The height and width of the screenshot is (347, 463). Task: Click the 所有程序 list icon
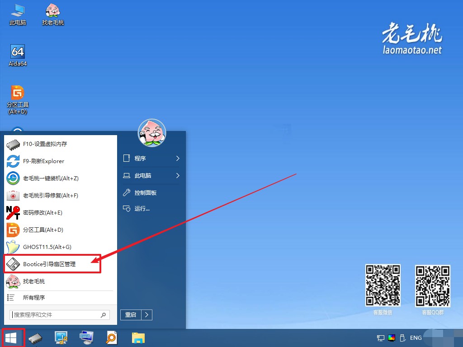point(11,297)
